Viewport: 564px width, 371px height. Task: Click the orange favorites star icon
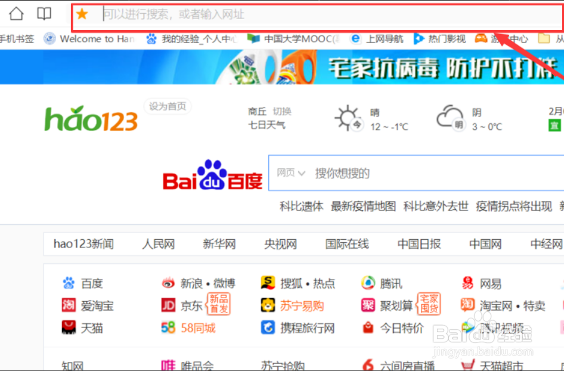82,14
